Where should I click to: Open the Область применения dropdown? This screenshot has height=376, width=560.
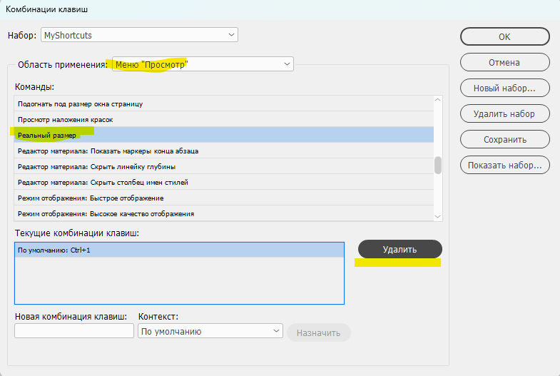[203, 64]
